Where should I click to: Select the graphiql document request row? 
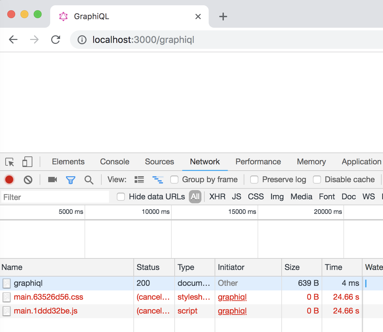tap(191, 283)
